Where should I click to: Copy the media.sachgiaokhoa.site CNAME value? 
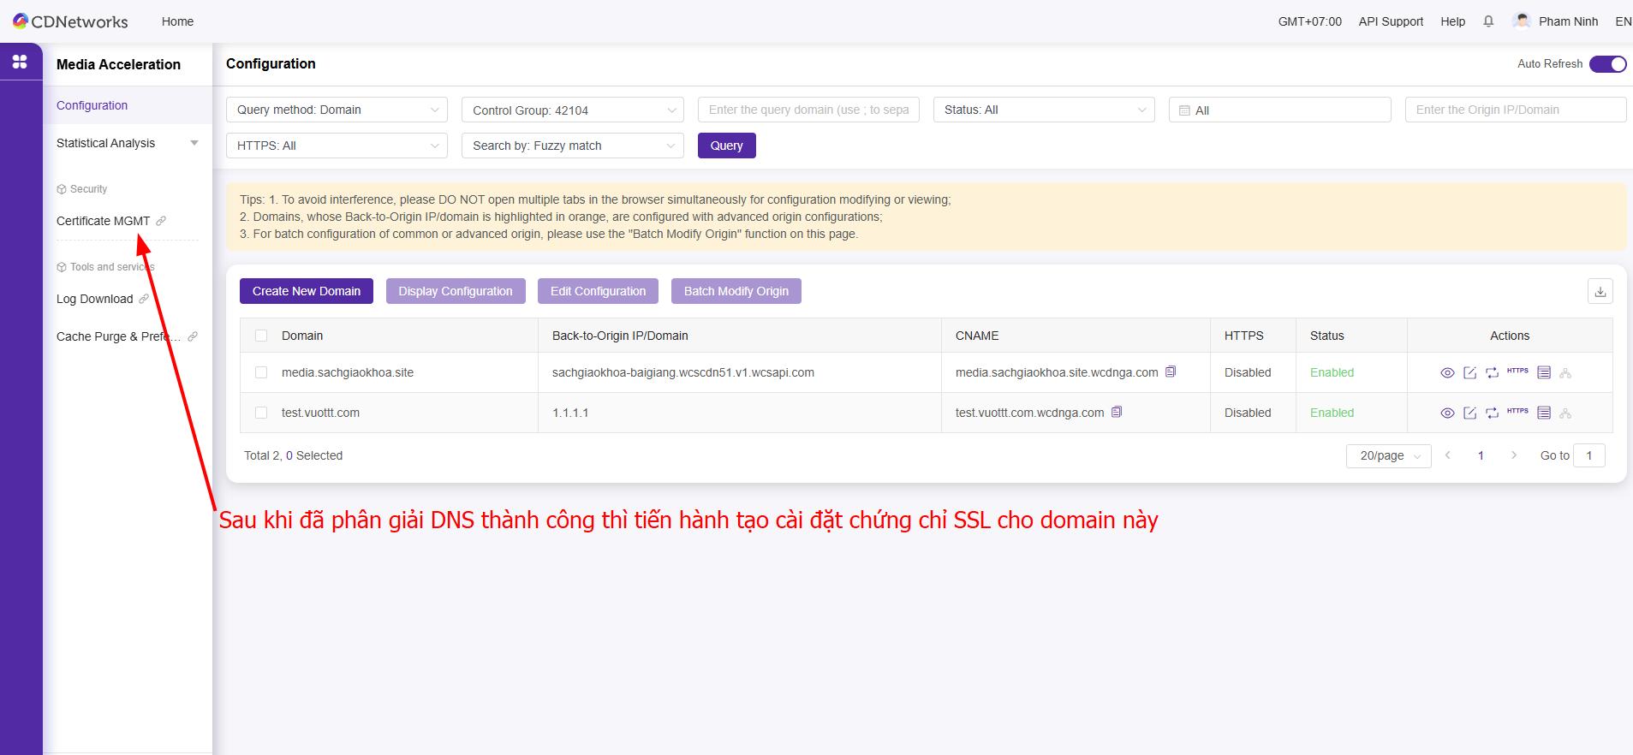point(1171,372)
